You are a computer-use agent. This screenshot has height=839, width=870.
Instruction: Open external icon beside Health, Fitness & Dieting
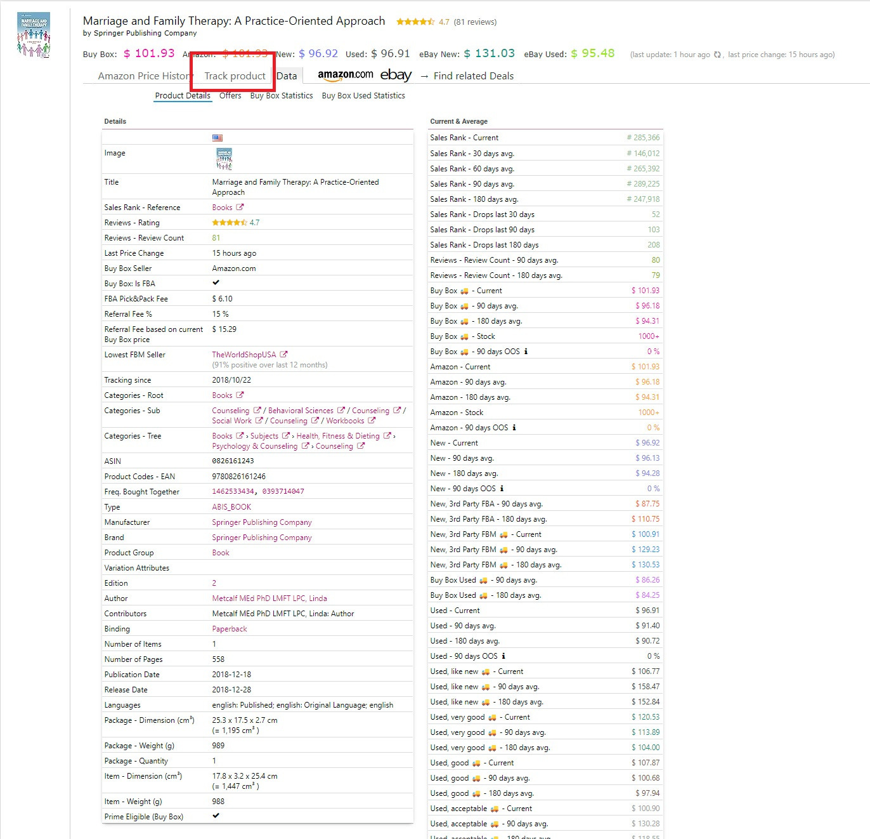[x=387, y=435]
